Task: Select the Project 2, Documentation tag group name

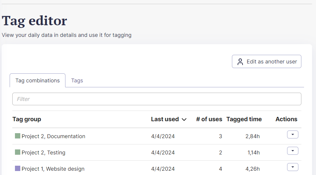Action: click(x=53, y=136)
